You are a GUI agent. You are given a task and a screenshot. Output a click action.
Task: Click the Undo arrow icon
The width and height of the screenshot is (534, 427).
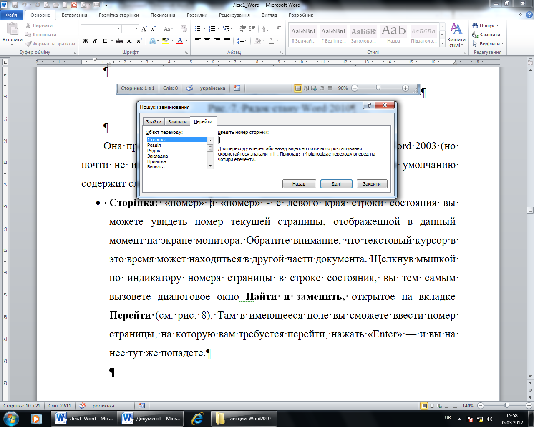[24, 5]
